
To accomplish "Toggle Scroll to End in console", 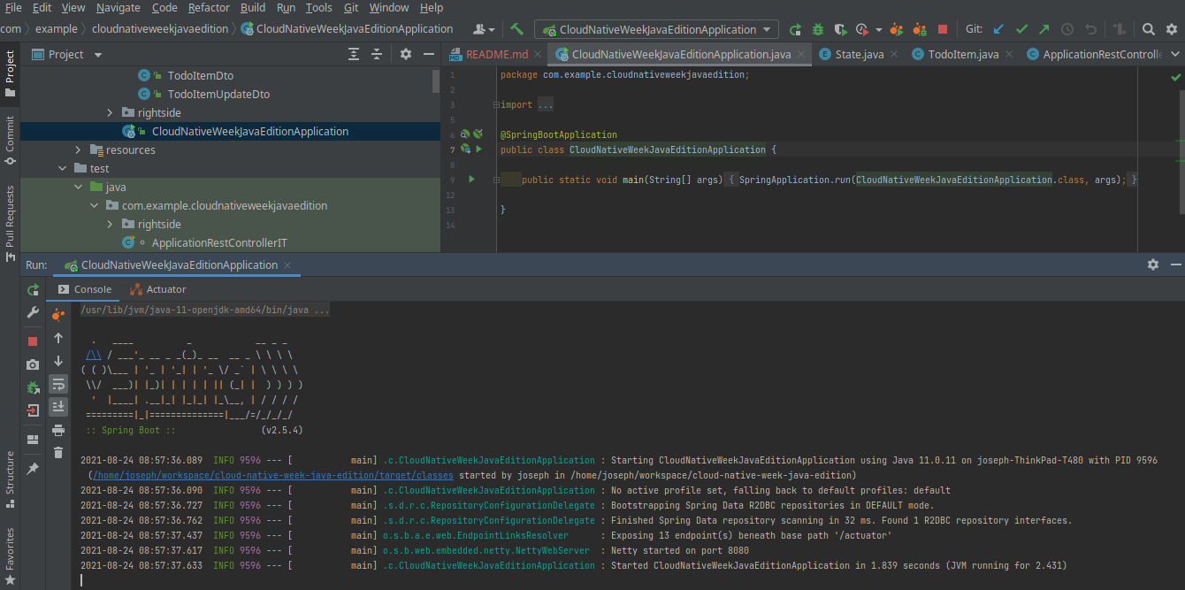I will pyautogui.click(x=58, y=407).
